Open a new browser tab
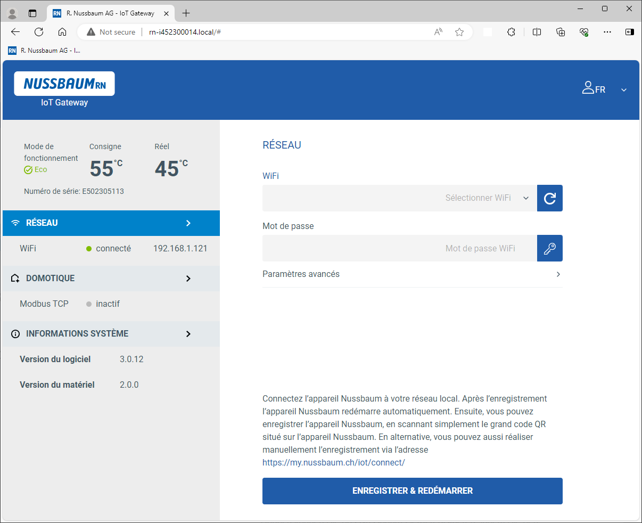 tap(186, 13)
